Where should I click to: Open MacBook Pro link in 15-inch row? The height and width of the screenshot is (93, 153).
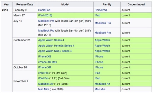(x=46, y=31)
